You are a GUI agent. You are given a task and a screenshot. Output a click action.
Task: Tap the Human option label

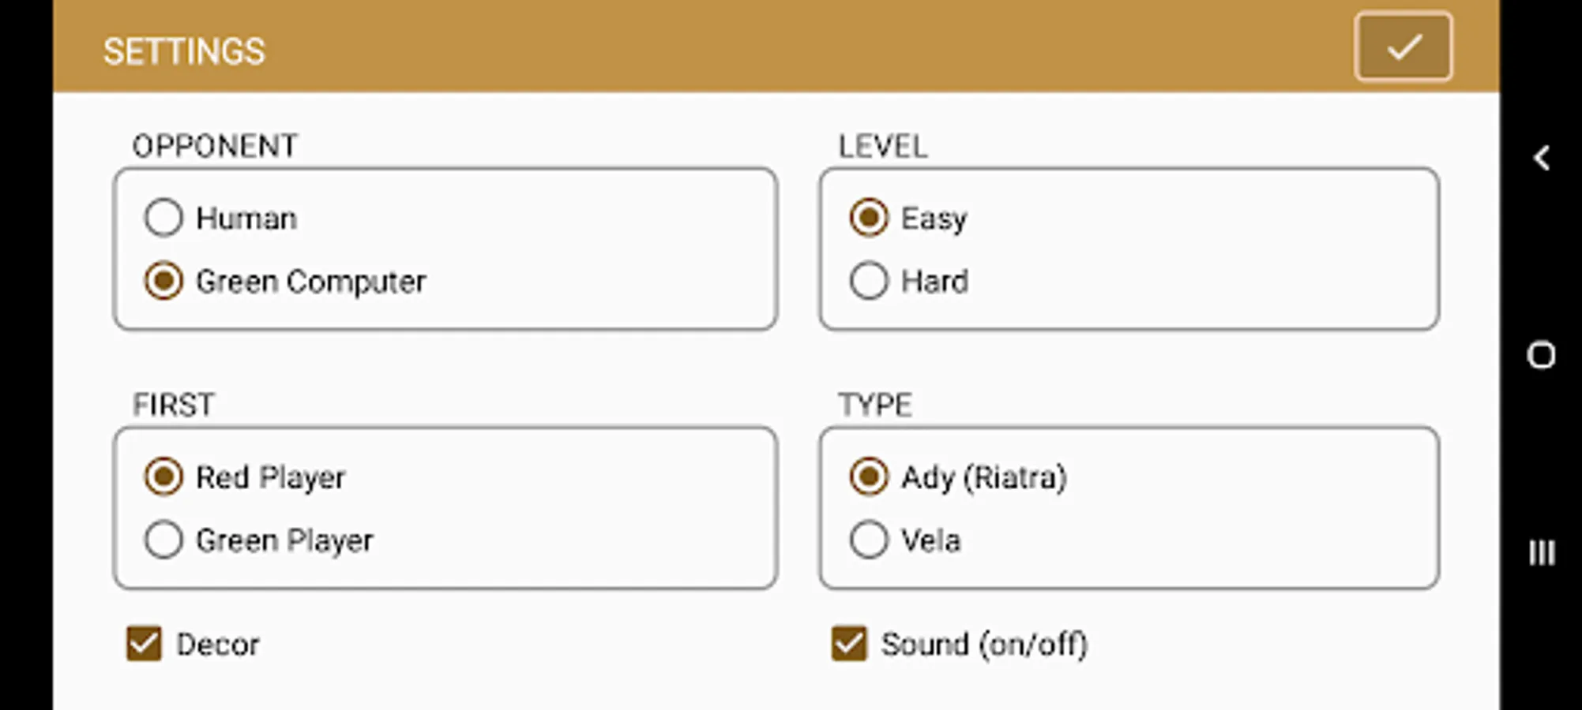pyautogui.click(x=246, y=219)
